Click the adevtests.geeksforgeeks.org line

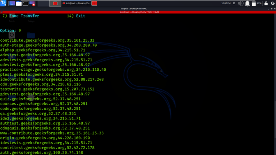(46, 60)
